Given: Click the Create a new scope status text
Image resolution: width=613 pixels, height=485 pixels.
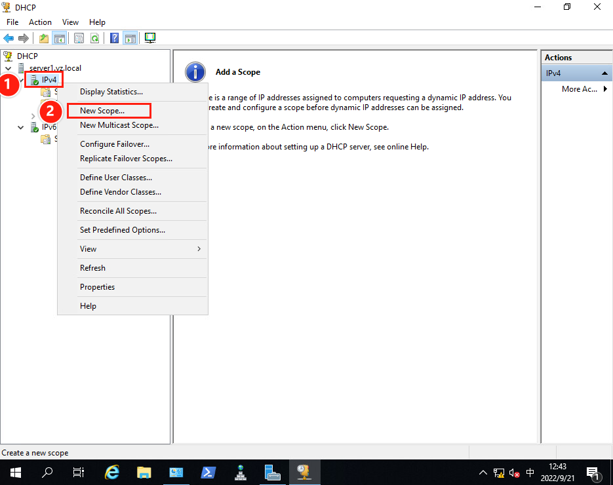Looking at the screenshot, I should [x=35, y=453].
